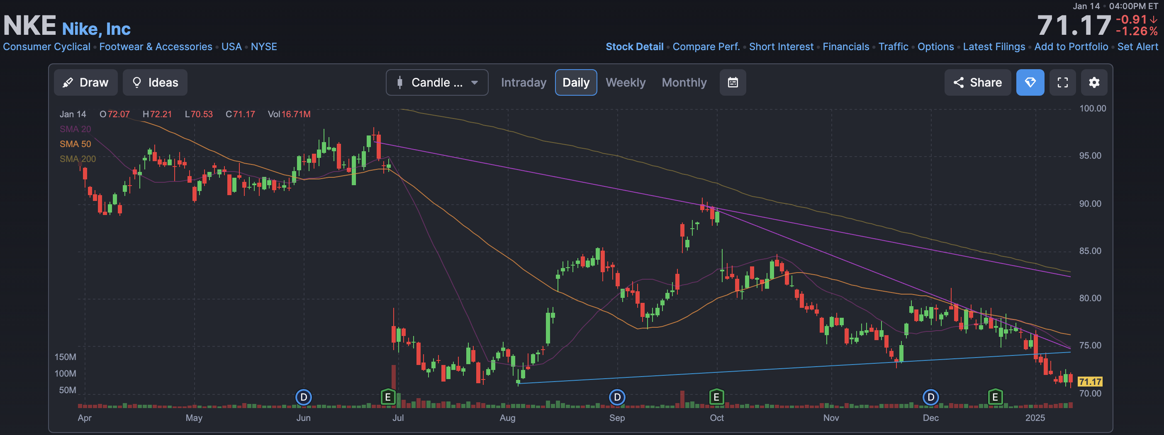
Task: Click the SMA 50 indicator label
Action: [75, 144]
